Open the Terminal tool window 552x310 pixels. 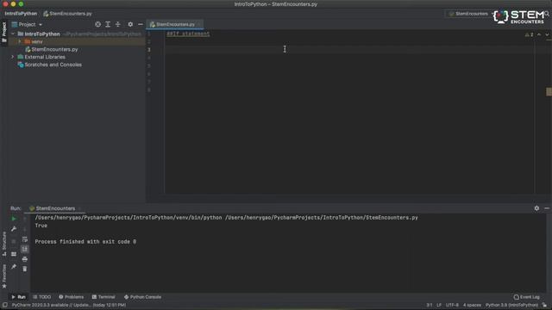103,297
